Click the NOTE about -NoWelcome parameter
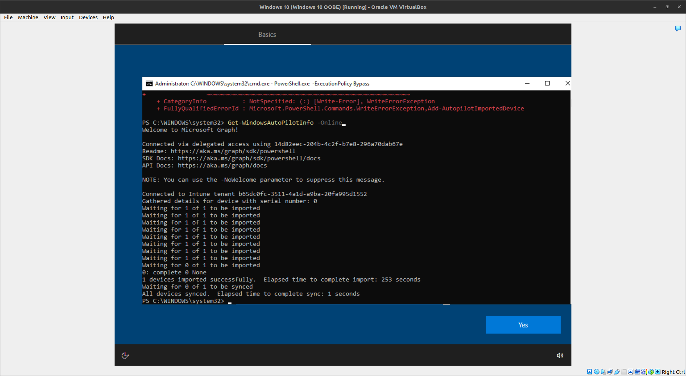 pos(263,180)
